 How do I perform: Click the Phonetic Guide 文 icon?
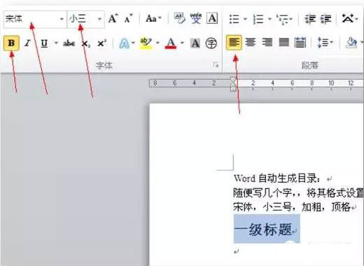(196, 19)
